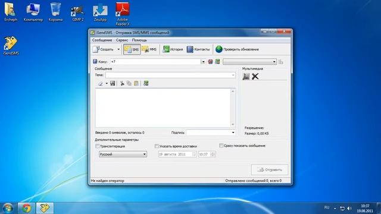The width and height of the screenshot is (381, 214).
Task: Click the Введено 0 символов counter text
Action: [x=120, y=133]
